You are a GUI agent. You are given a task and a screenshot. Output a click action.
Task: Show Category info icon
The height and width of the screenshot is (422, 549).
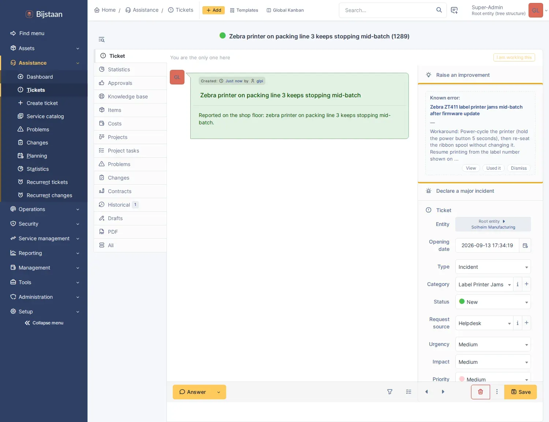(x=518, y=284)
